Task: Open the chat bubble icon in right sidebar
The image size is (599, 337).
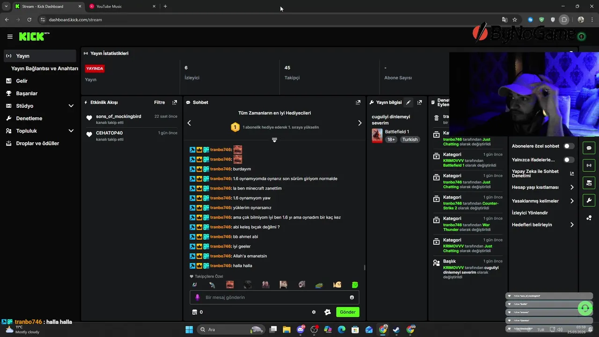Action: click(x=589, y=148)
